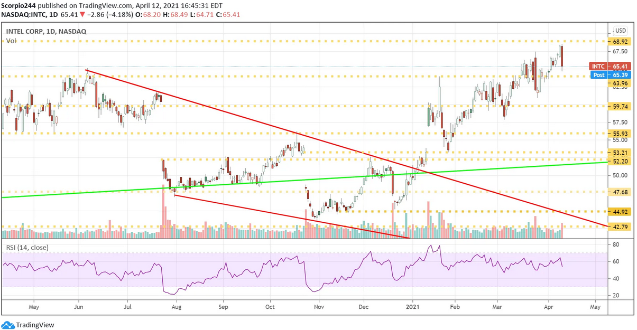Click the 47.68 price level label
The height and width of the screenshot is (330, 637).
pyautogui.click(x=620, y=192)
